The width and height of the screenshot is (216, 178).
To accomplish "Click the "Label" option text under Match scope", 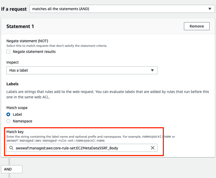I will 17,114.
